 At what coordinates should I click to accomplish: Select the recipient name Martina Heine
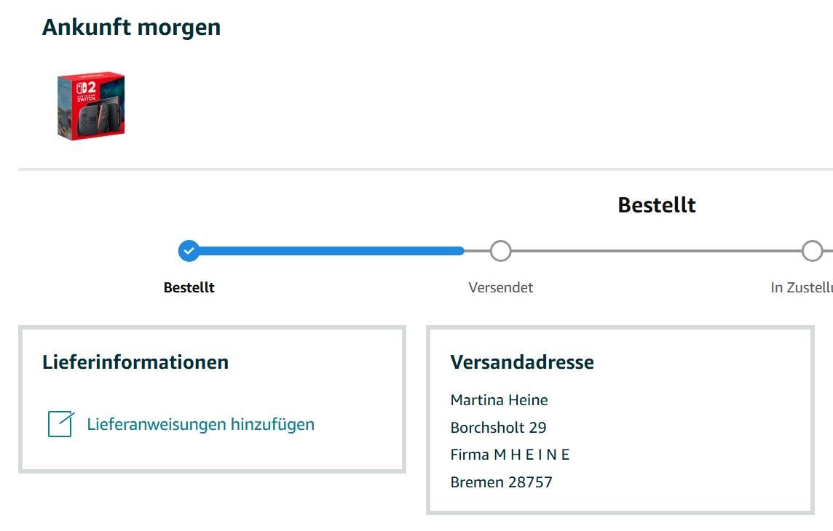click(500, 400)
